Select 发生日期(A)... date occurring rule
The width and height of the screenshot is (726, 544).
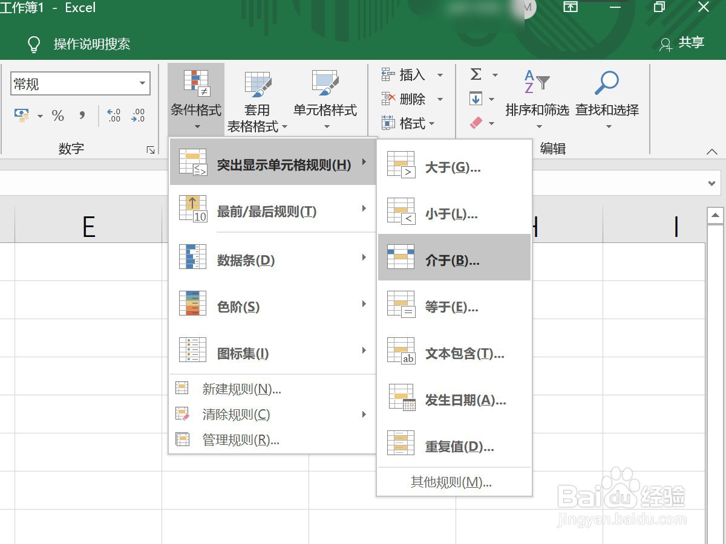click(x=454, y=397)
